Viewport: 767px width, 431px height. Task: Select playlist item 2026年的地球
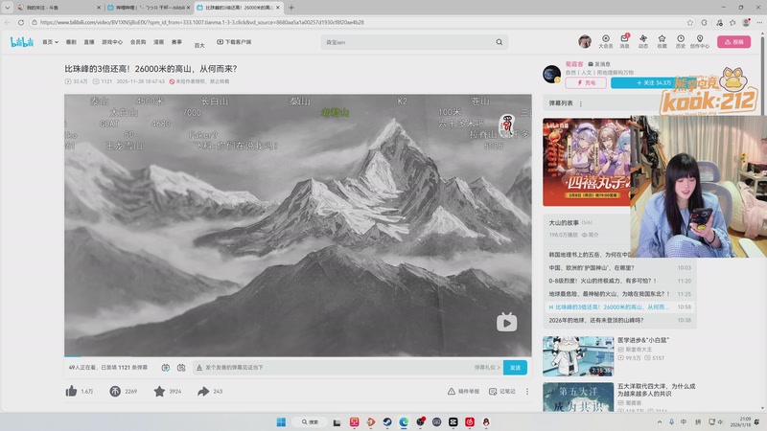[619, 321]
